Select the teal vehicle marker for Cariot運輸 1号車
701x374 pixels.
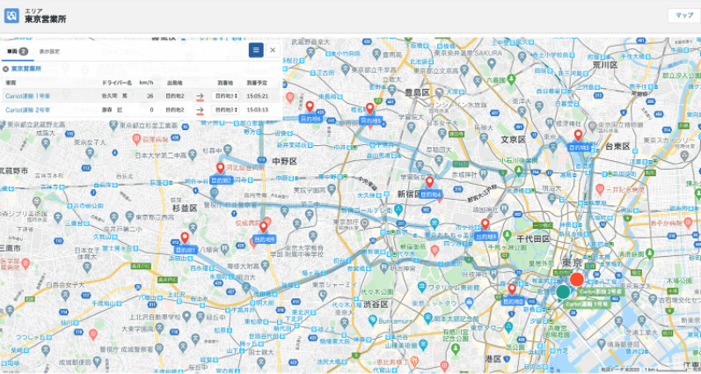click(563, 292)
